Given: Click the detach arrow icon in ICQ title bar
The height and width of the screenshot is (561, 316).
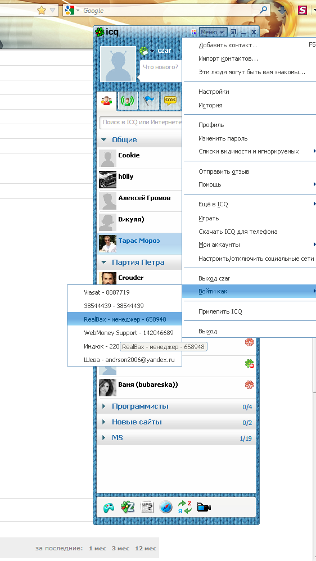Looking at the screenshot, I should tap(233, 32).
